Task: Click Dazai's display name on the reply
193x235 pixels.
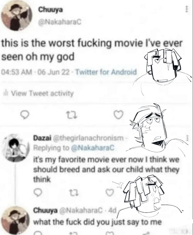Action: pos(42,138)
